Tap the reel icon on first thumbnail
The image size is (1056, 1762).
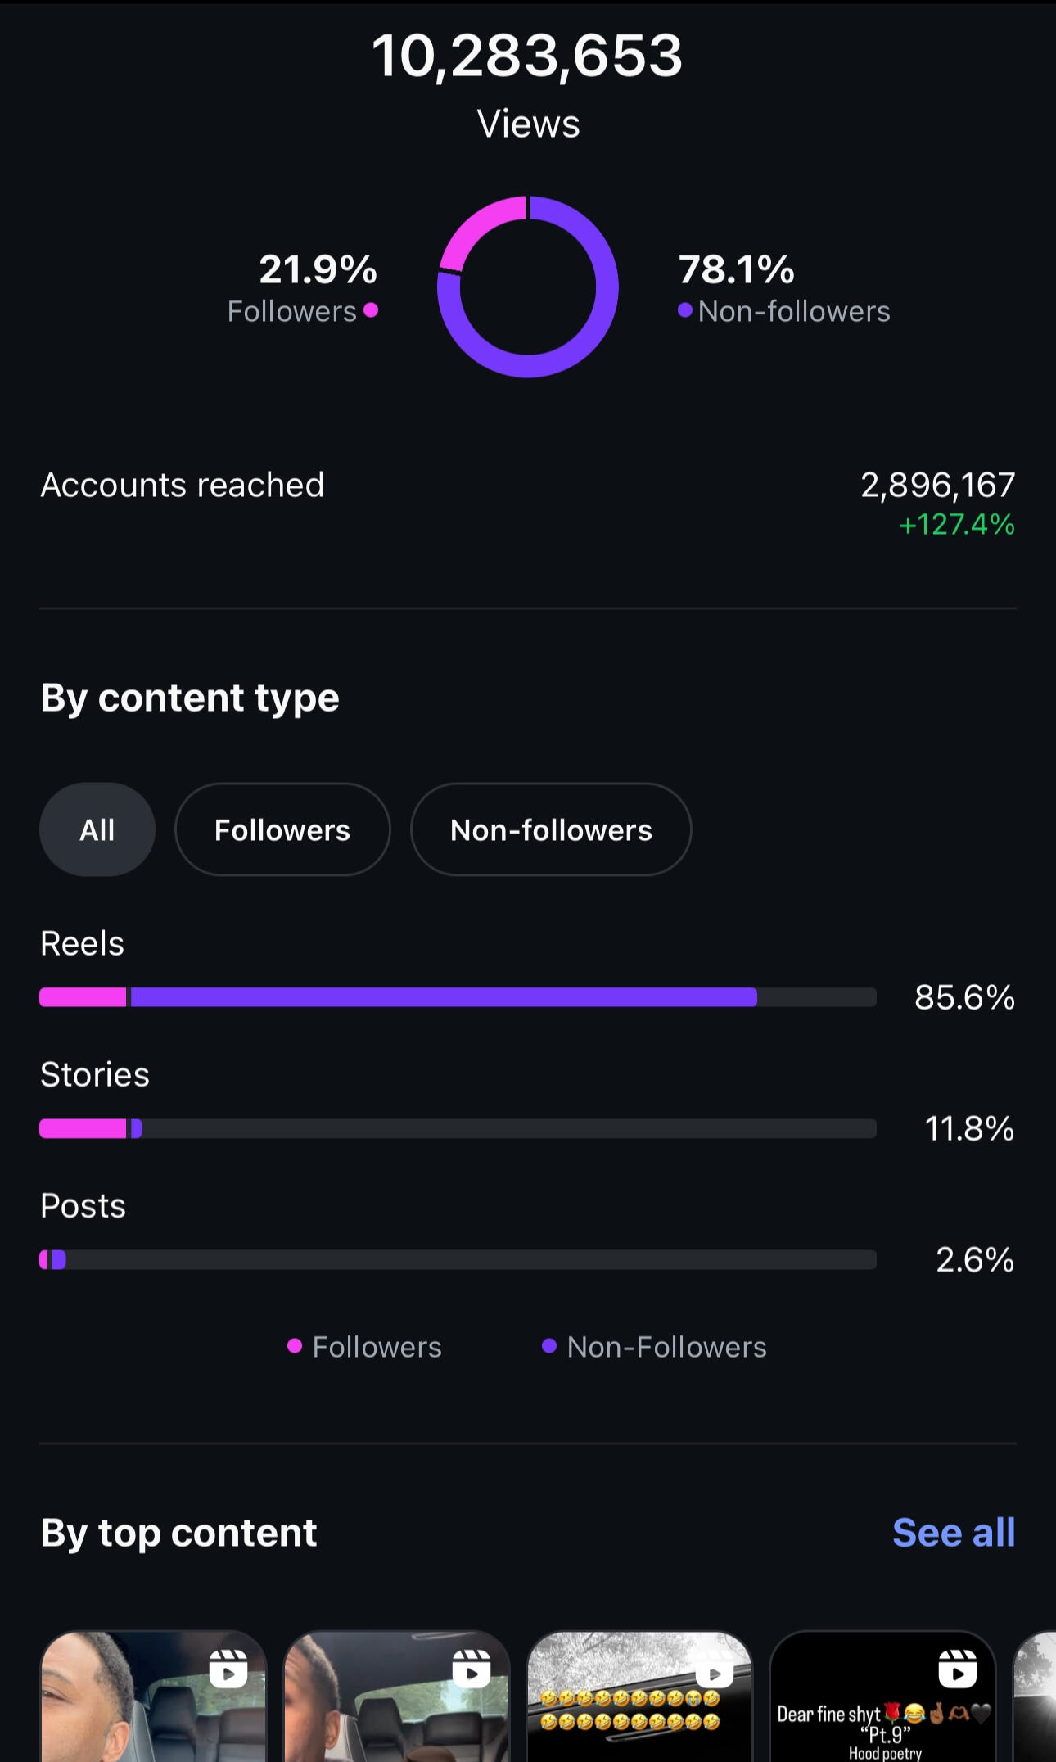[228, 1668]
